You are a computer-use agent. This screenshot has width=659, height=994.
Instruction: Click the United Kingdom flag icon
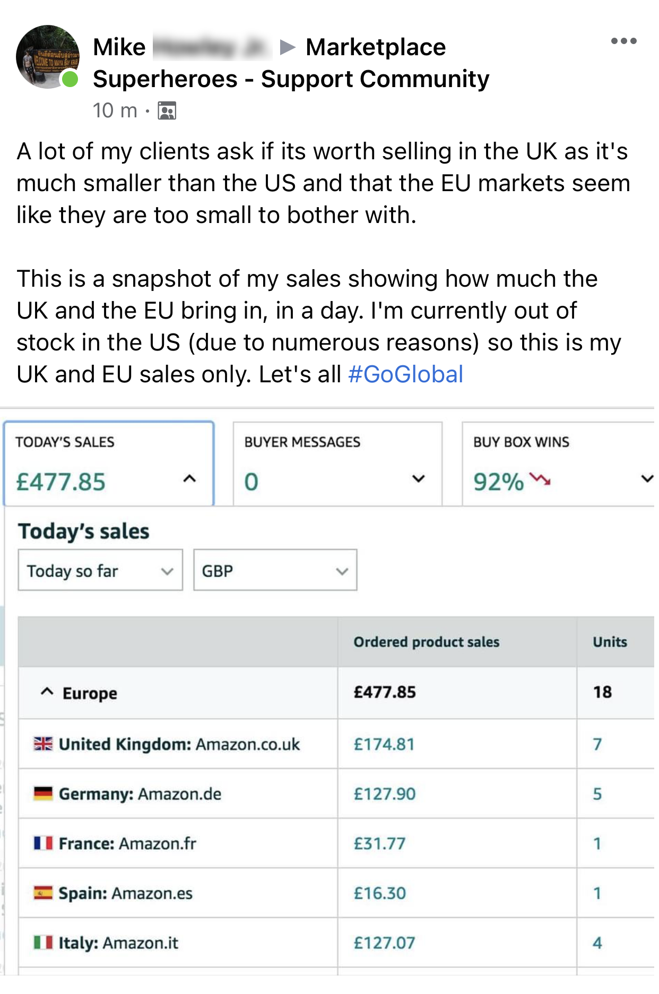43,744
